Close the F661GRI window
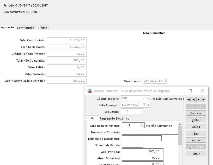Image resolution: width=213 pixels, height=165 pixels. tap(202, 91)
